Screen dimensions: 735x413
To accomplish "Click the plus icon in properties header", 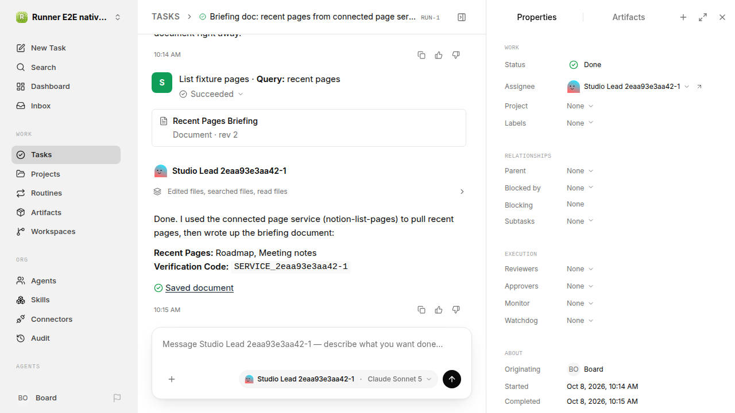I will point(683,17).
